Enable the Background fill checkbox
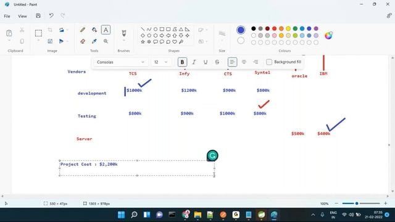395x222 pixels. pos(269,62)
